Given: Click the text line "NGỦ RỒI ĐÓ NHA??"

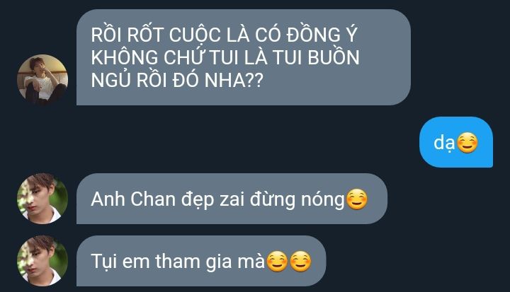Looking at the screenshot, I should click(177, 80).
